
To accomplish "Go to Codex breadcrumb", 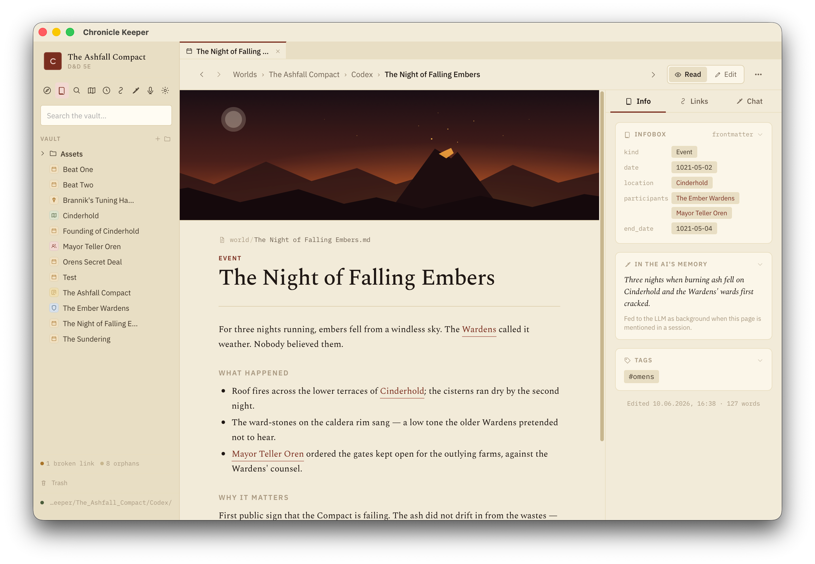I will 362,74.
